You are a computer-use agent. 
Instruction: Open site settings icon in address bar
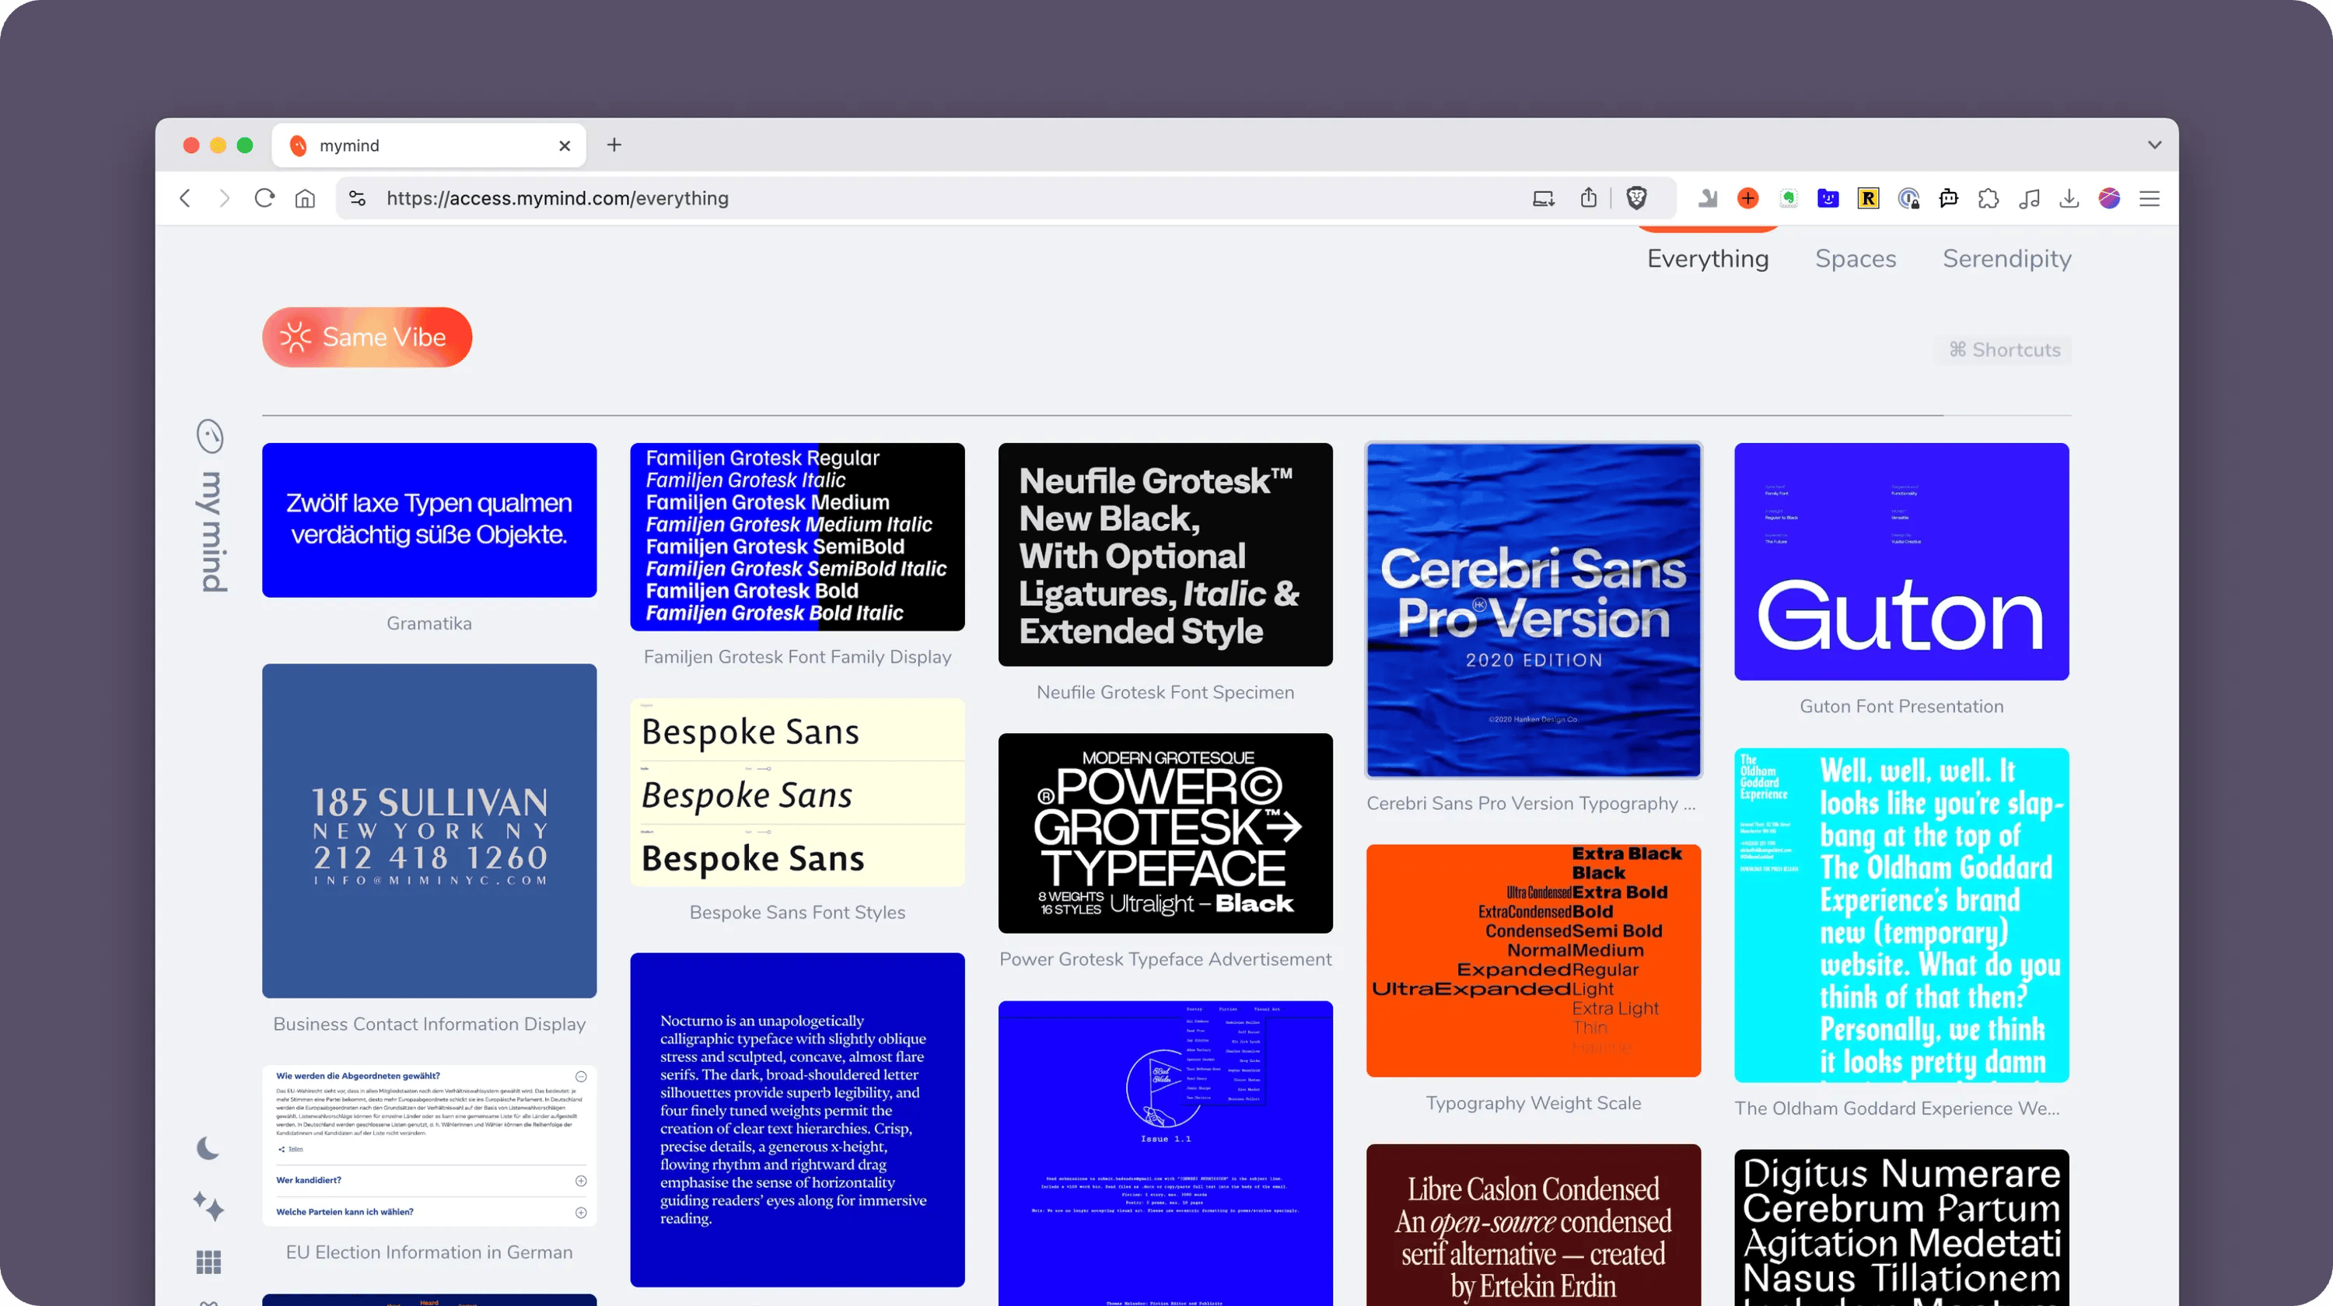(358, 198)
